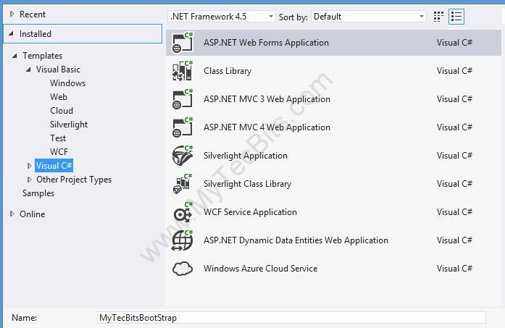Viewport: 505px width, 328px height.
Task: Select Cloud under Visual Basic
Action: [61, 111]
